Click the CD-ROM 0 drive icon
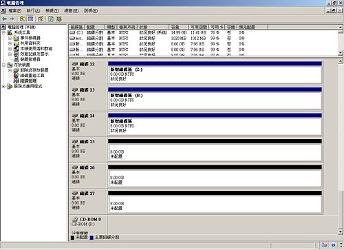The image size is (344, 250). pos(75,219)
